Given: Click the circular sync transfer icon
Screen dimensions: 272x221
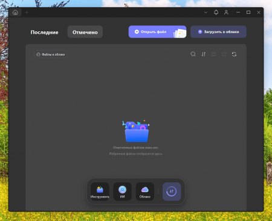Looking at the screenshot, I should pos(172,191).
